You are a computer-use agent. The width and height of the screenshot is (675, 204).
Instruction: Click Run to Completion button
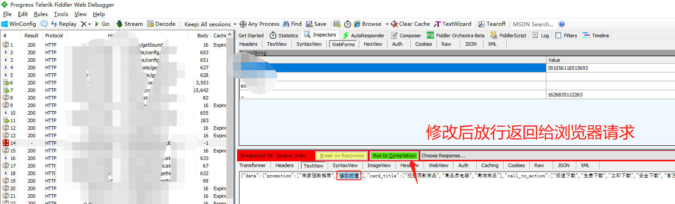pos(395,156)
